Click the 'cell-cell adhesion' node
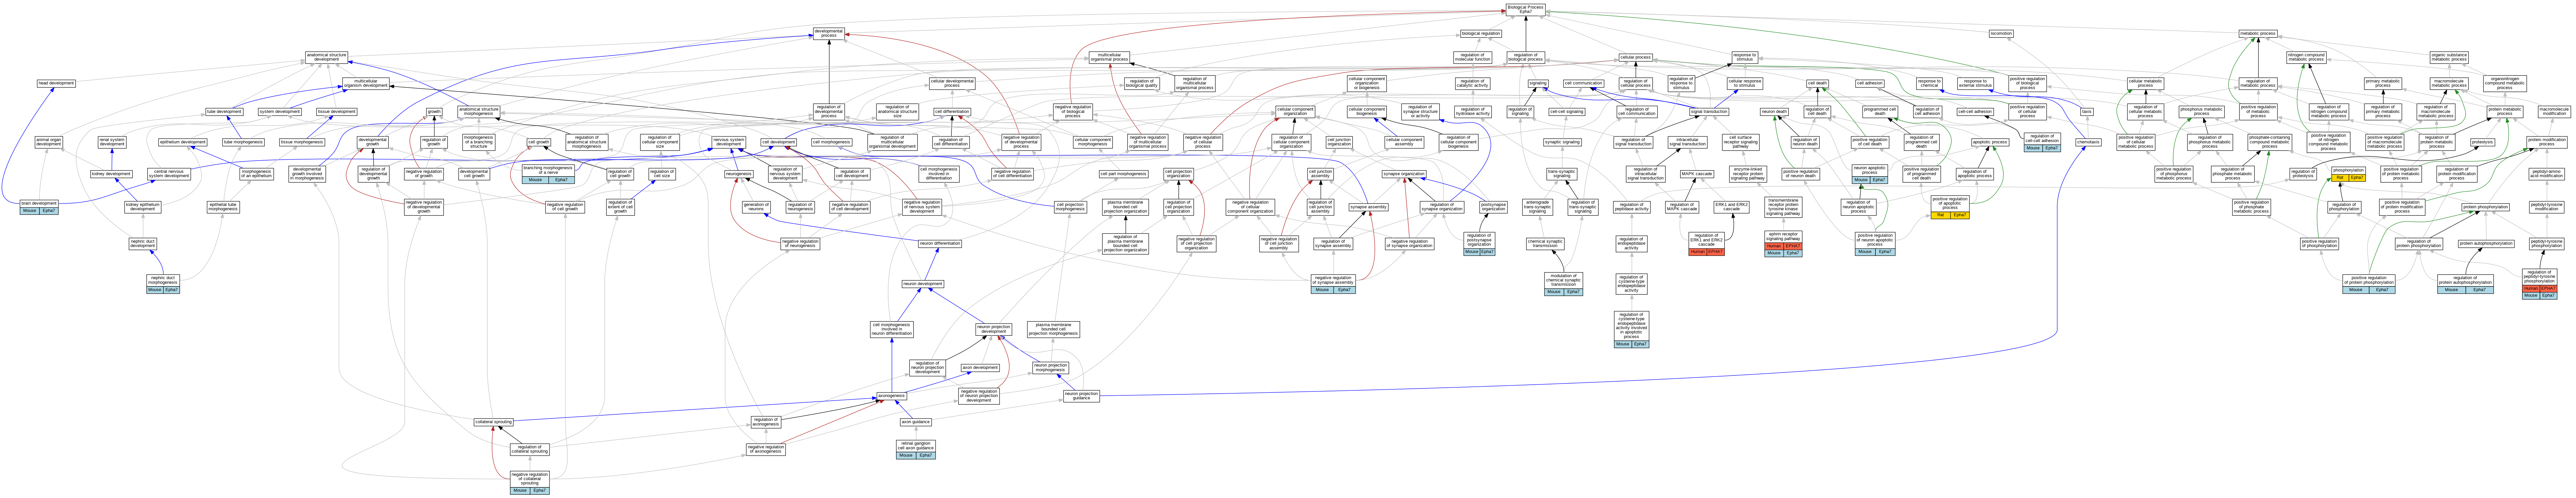Screen dimensions: 2576x498 tap(1975, 112)
